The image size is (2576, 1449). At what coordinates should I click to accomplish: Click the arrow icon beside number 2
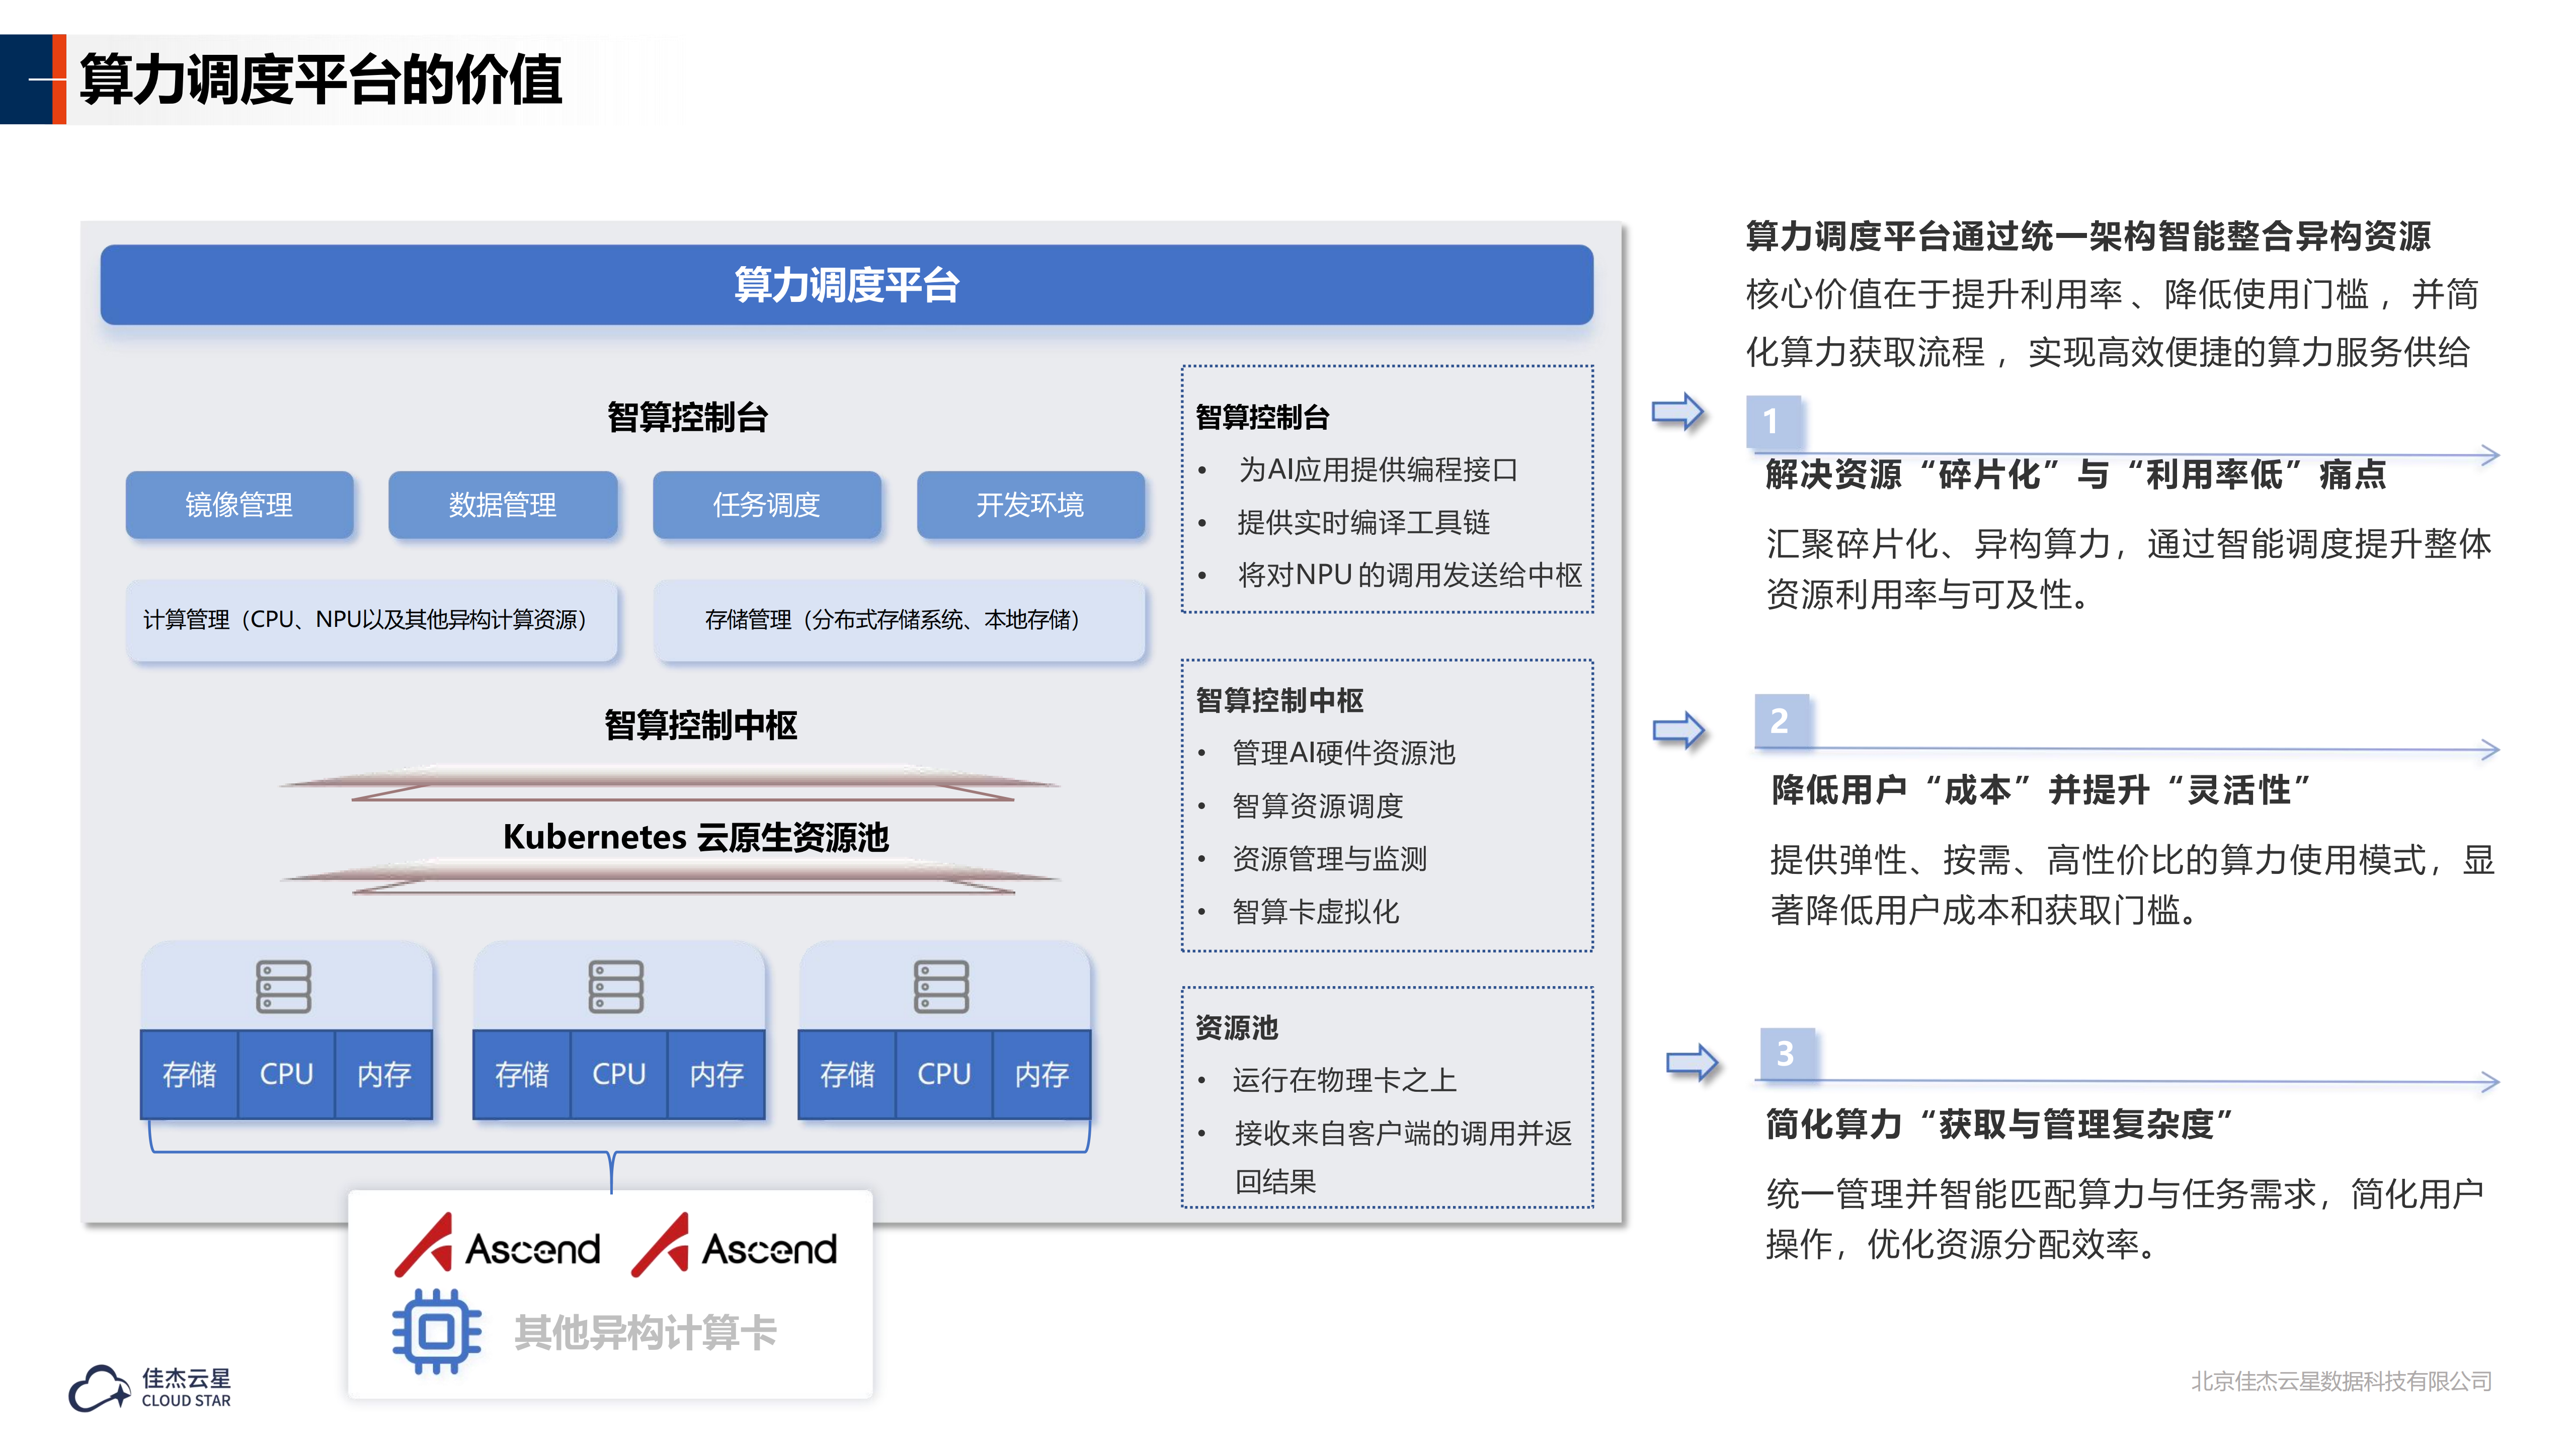pos(1679,730)
